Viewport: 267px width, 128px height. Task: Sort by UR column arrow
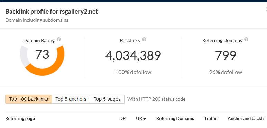point(145,119)
